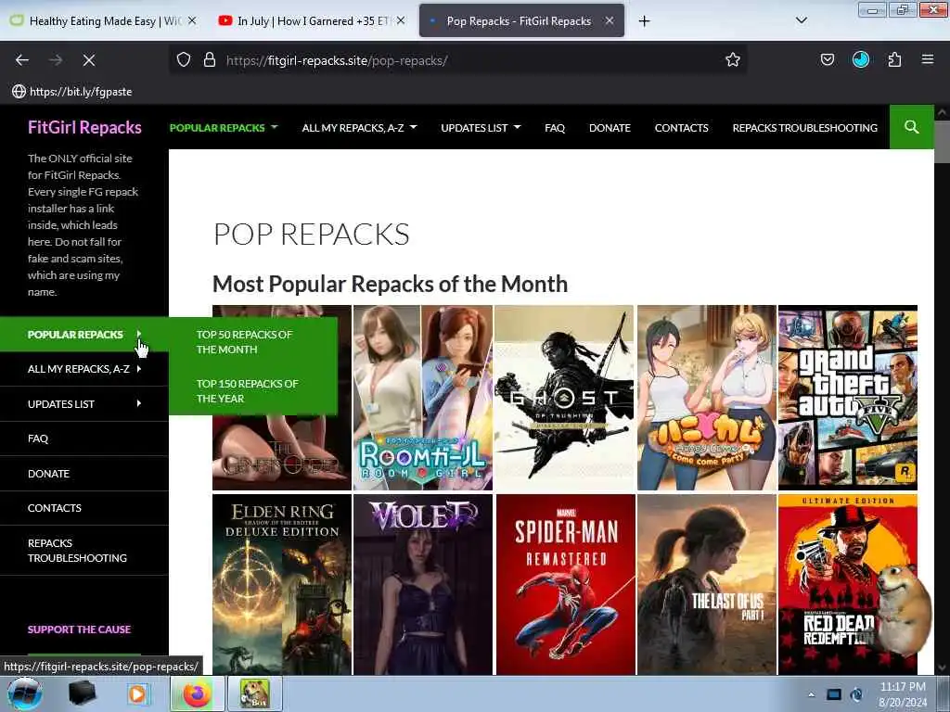The image size is (950, 712).
Task: Open the black folder taskbar icon
Action: pyautogui.click(x=83, y=693)
